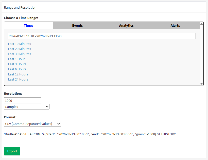Open the Events tab
The height and width of the screenshot is (160, 208).
(x=77, y=25)
